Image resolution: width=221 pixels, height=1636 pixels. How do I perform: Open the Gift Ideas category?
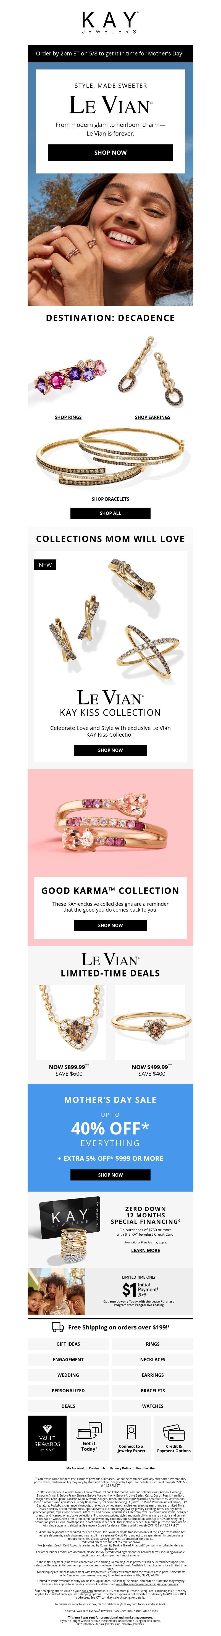point(69,1344)
